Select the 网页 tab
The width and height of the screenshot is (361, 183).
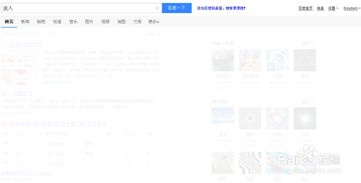click(x=9, y=22)
